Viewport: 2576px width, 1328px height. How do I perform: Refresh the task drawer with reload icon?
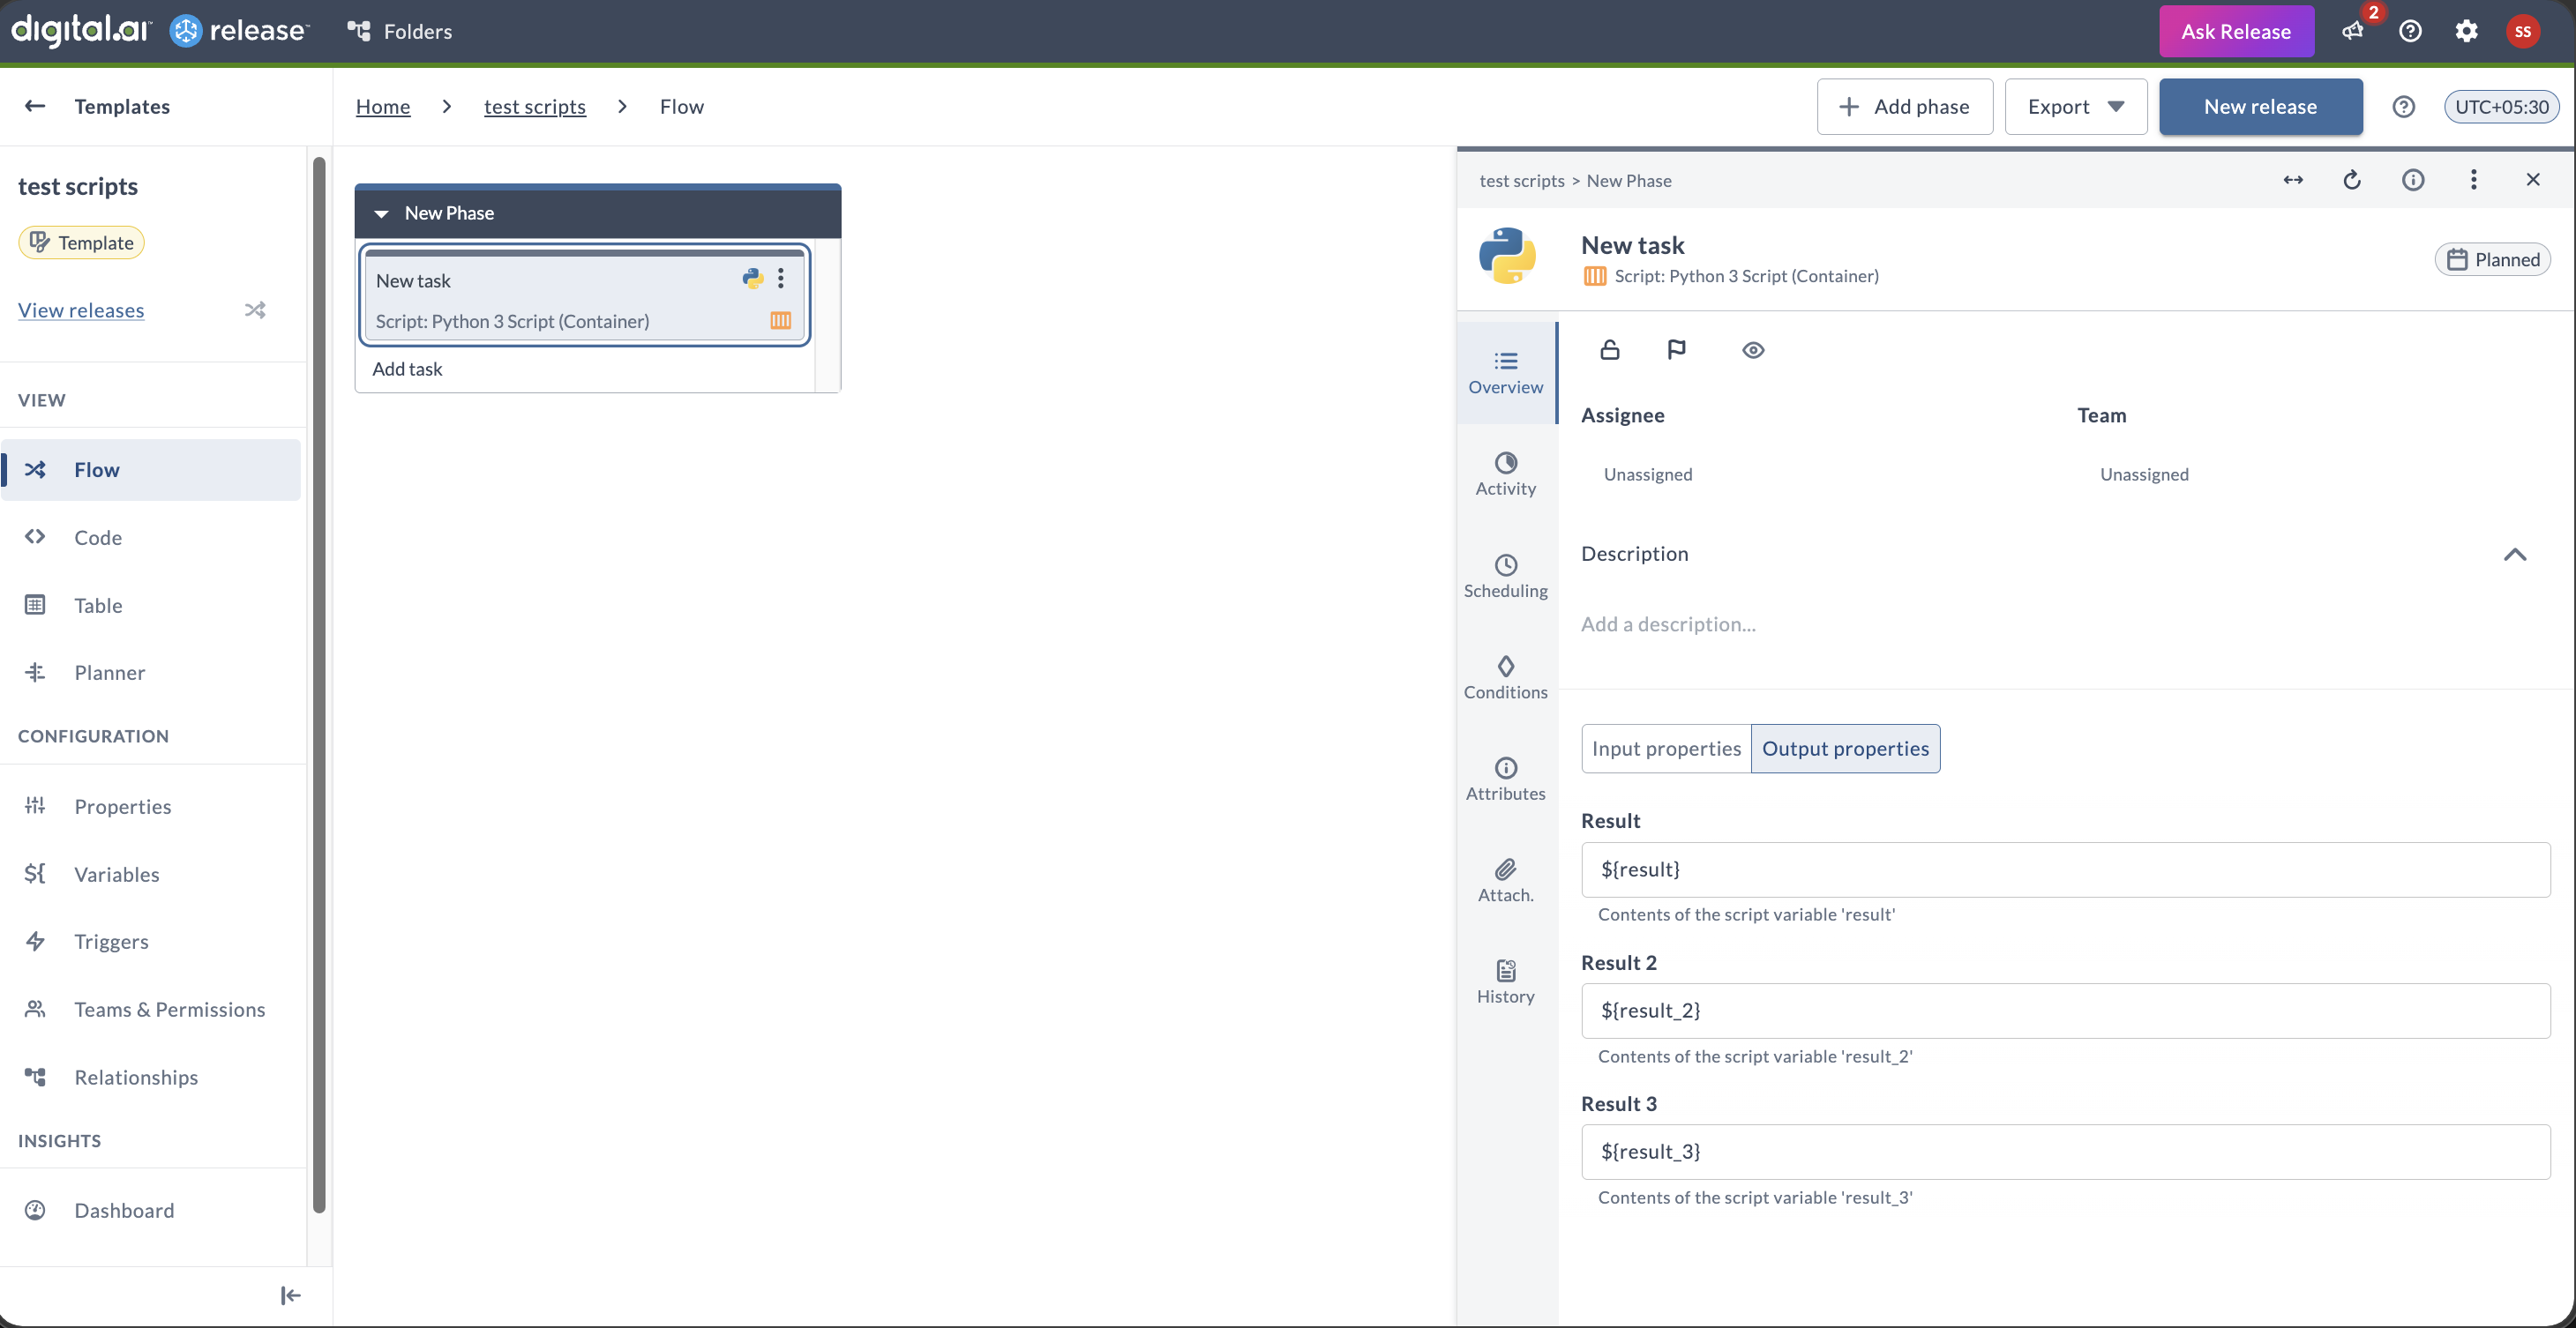pyautogui.click(x=2352, y=180)
